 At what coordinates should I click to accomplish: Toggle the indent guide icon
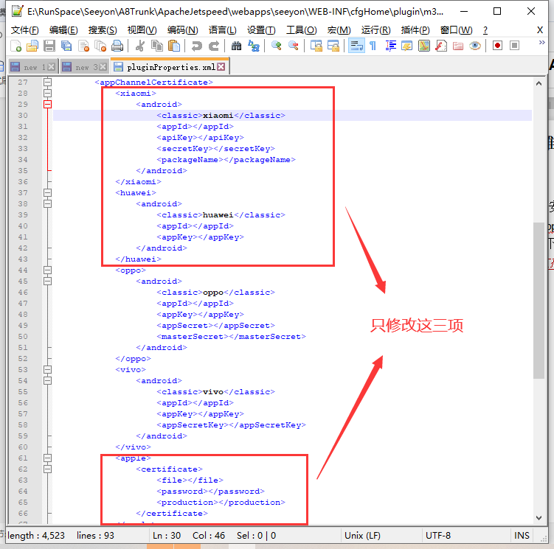click(391, 46)
